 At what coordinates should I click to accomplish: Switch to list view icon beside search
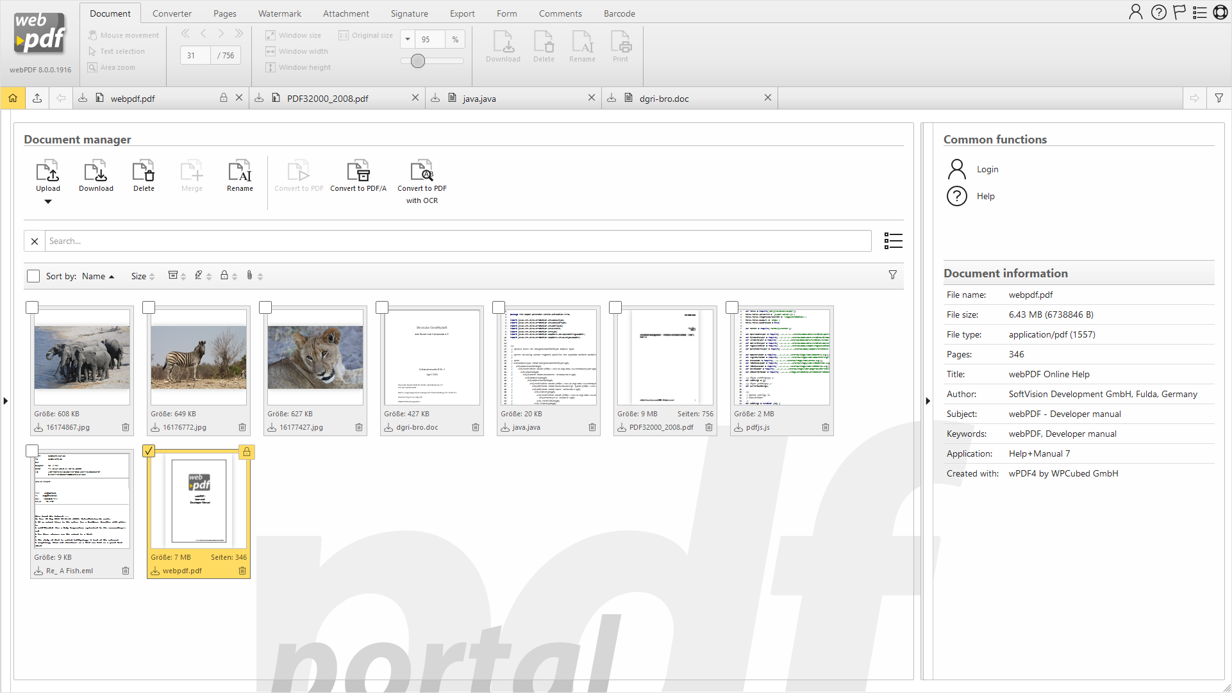[893, 241]
